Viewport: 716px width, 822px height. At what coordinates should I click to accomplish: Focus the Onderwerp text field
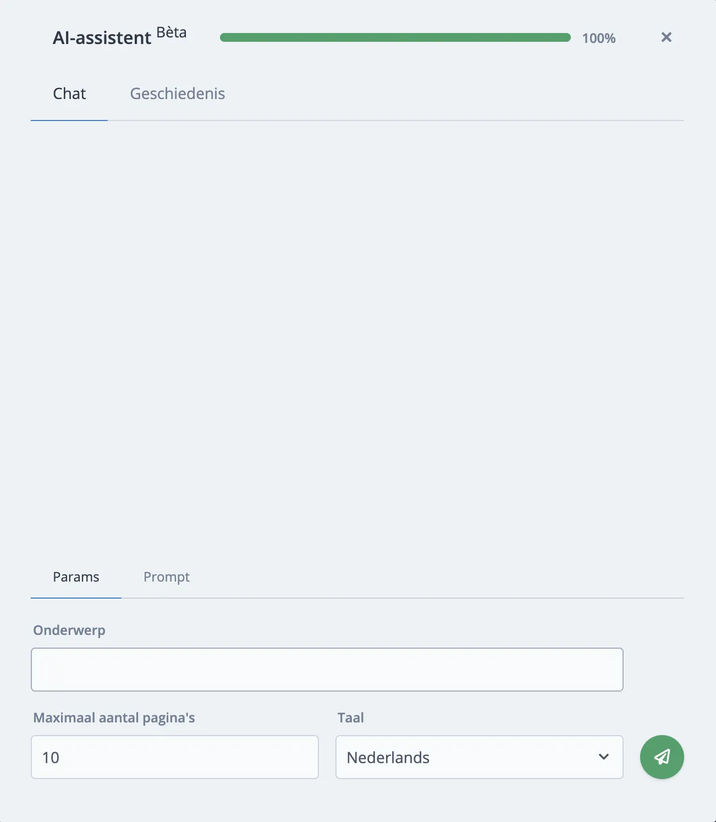327,669
